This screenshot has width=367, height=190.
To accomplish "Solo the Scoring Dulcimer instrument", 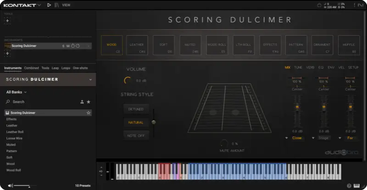I will [63, 46].
